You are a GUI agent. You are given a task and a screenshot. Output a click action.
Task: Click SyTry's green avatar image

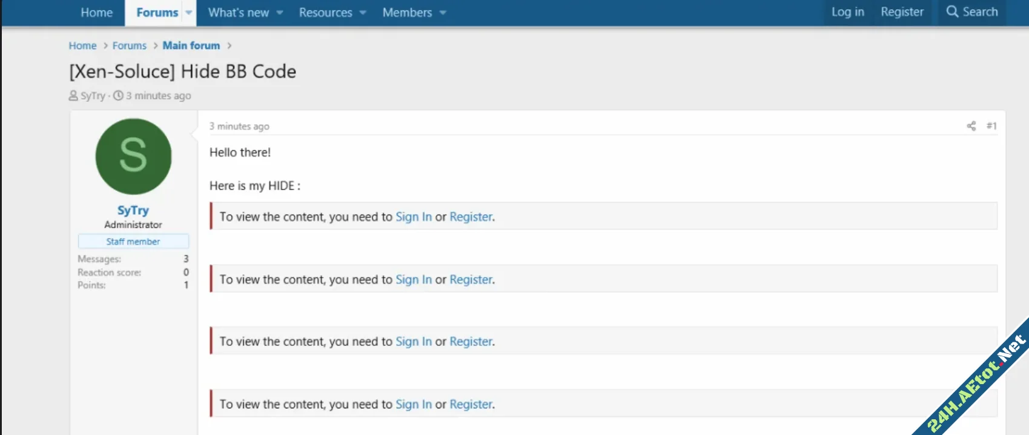tap(133, 156)
